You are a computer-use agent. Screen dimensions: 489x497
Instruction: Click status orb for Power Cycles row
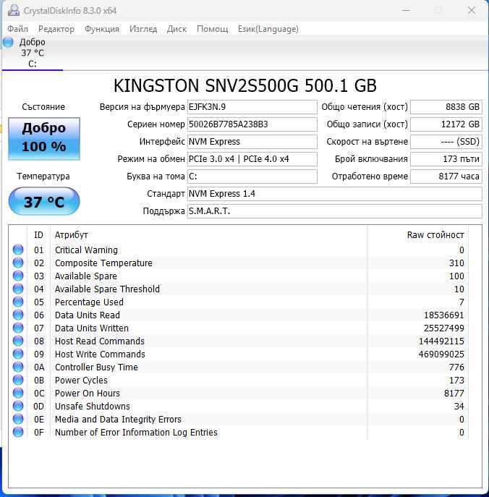[18, 380]
